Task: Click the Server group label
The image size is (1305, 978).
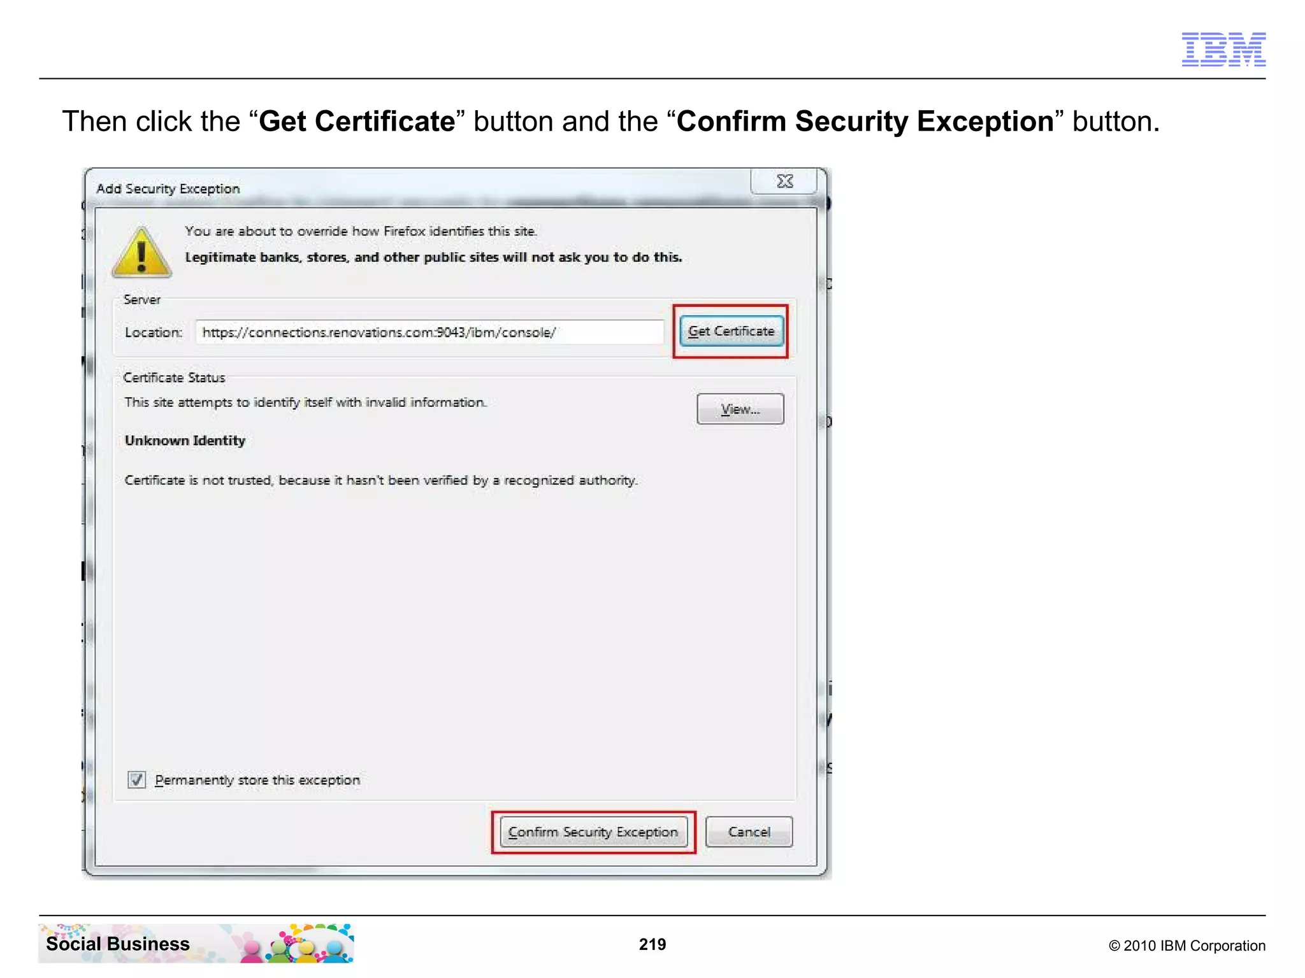Action: pos(141,299)
